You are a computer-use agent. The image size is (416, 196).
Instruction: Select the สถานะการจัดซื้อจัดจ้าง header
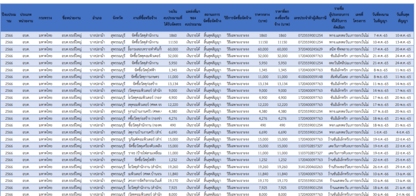tap(212, 18)
